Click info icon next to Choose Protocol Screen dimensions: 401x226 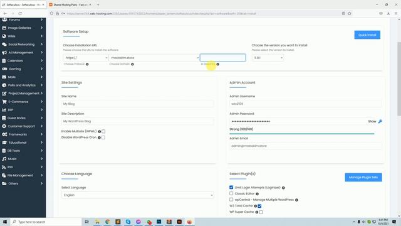[x=87, y=64]
